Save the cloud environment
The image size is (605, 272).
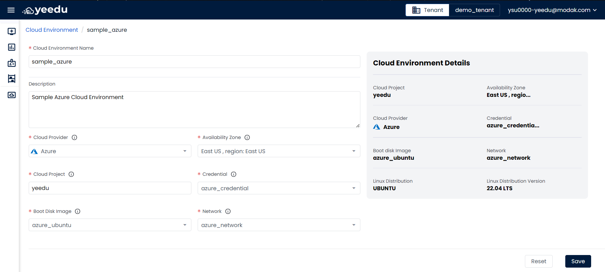coord(578,261)
